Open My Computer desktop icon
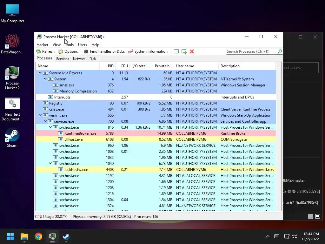Image resolution: width=325 pixels, height=244 pixels. click(x=12, y=13)
